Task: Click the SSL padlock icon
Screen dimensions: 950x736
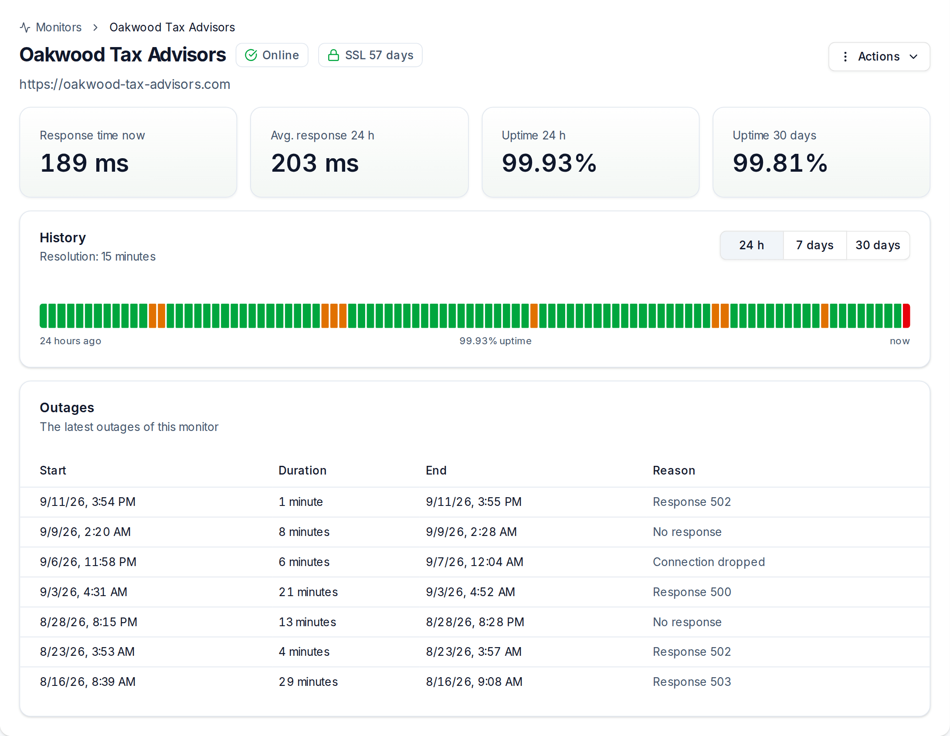Action: coord(333,55)
